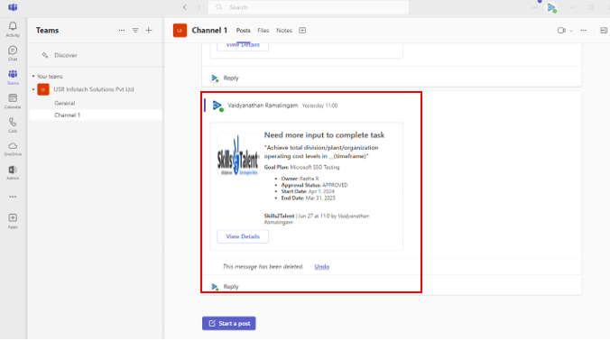Image resolution: width=610 pixels, height=341 pixels.
Task: Open the Chat icon in sidebar
Action: tap(13, 53)
